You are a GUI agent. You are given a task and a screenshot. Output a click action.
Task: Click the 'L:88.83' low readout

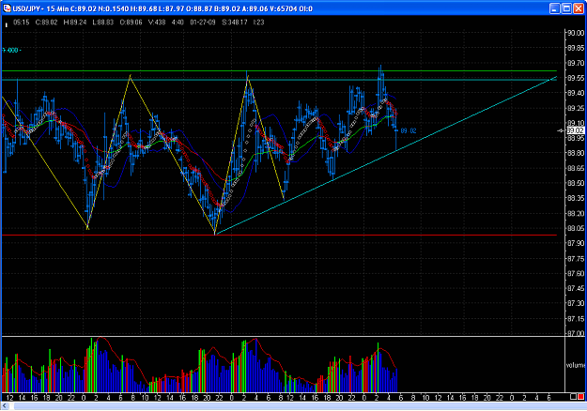point(102,23)
